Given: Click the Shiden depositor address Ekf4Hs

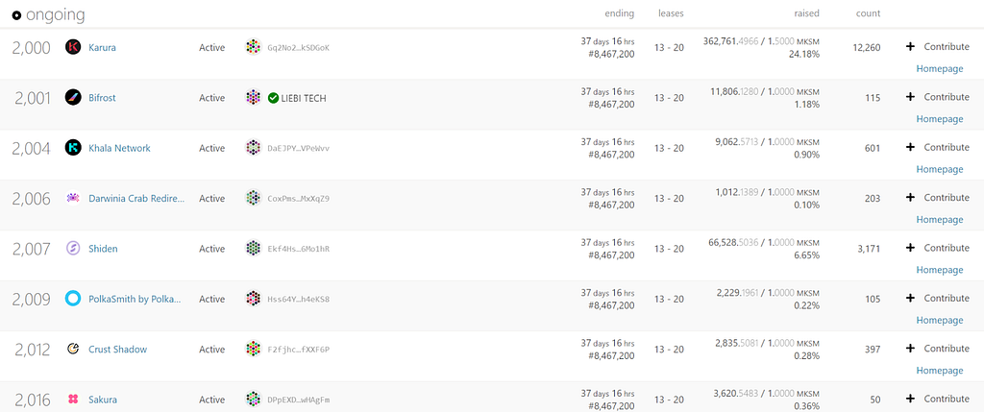Looking at the screenshot, I should tap(298, 249).
